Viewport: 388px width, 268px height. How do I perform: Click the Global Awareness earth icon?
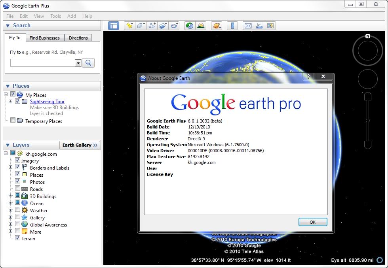[x=25, y=224]
